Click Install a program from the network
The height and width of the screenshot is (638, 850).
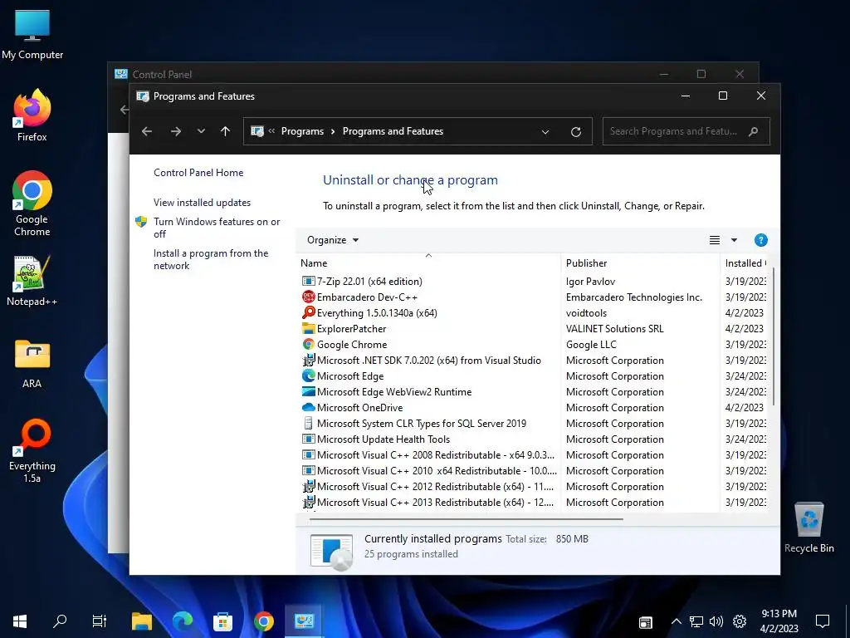(x=211, y=259)
